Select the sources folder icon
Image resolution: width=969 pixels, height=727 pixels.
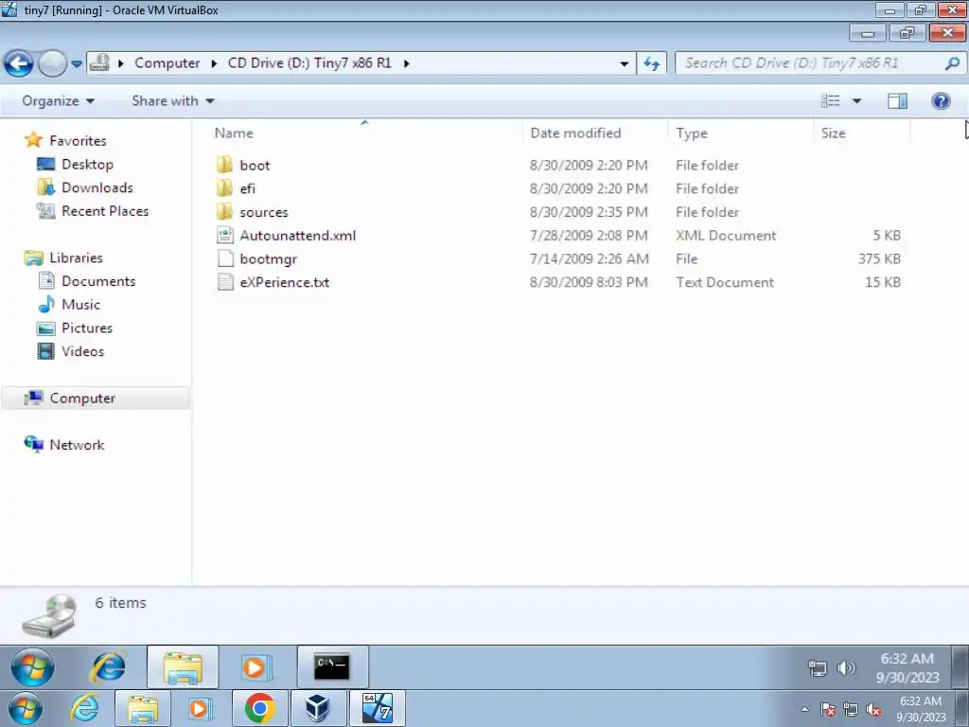(x=225, y=212)
